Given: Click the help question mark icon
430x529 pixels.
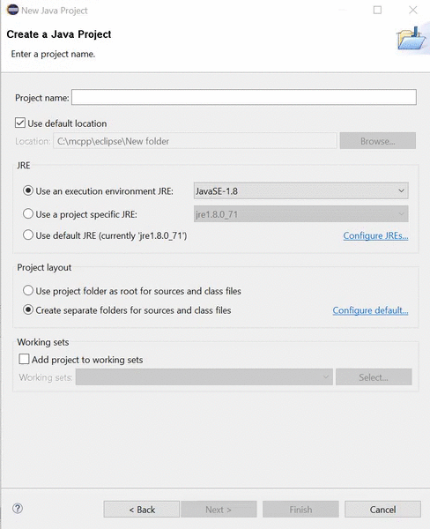Looking at the screenshot, I should point(18,509).
